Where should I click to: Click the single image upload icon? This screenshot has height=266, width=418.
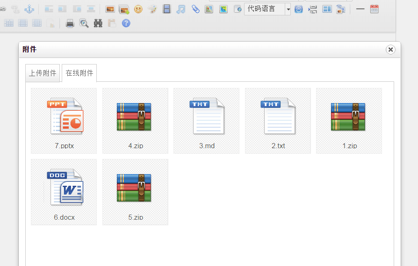[x=110, y=9]
